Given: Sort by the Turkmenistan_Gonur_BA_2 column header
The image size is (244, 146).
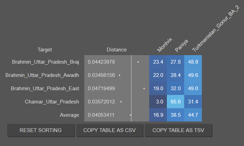Looking at the screenshot, I should click(x=215, y=28).
